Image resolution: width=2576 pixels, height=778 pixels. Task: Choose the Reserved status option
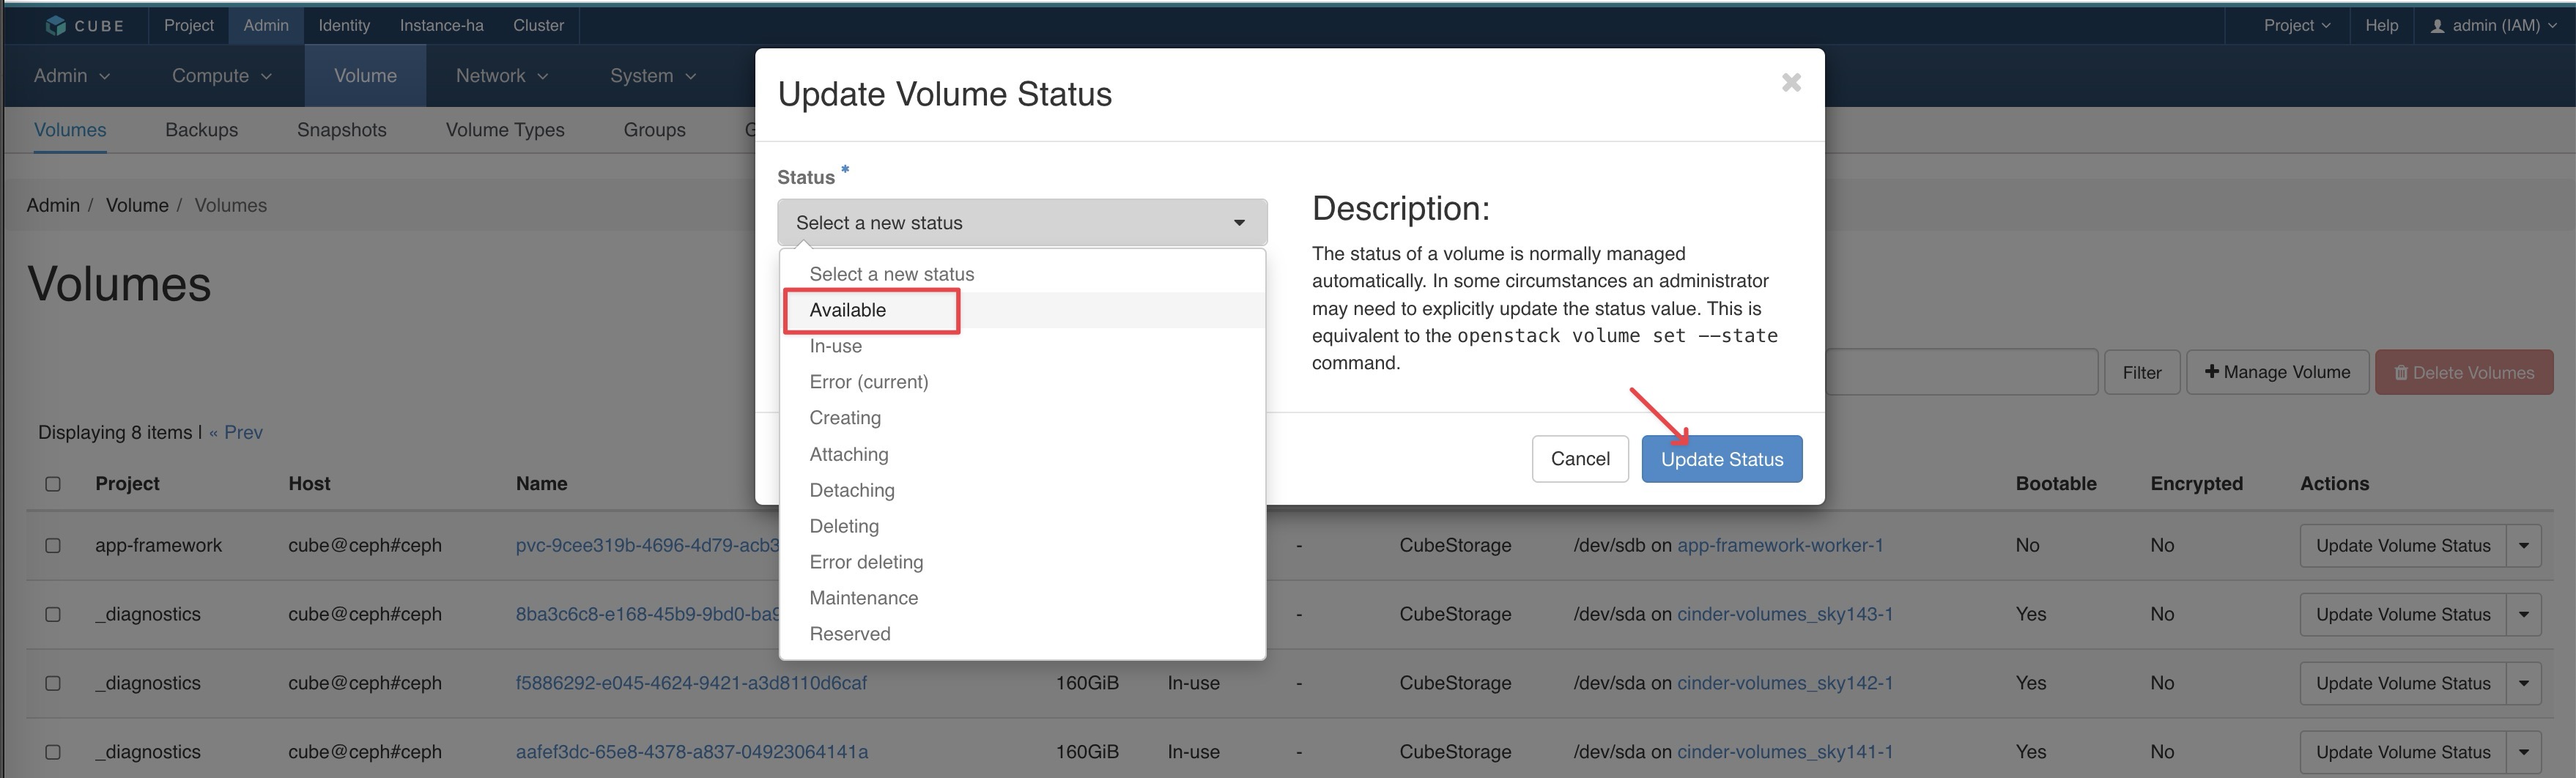pos(1022,634)
